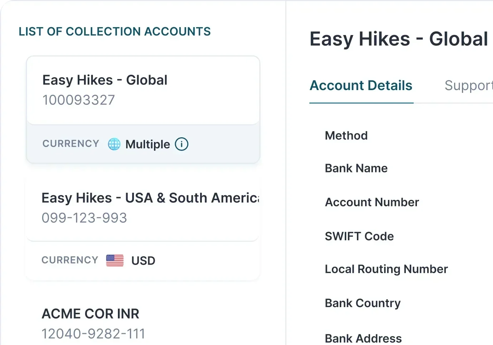The height and width of the screenshot is (345, 493).
Task: Click the US flag icon
Action: 115,261
